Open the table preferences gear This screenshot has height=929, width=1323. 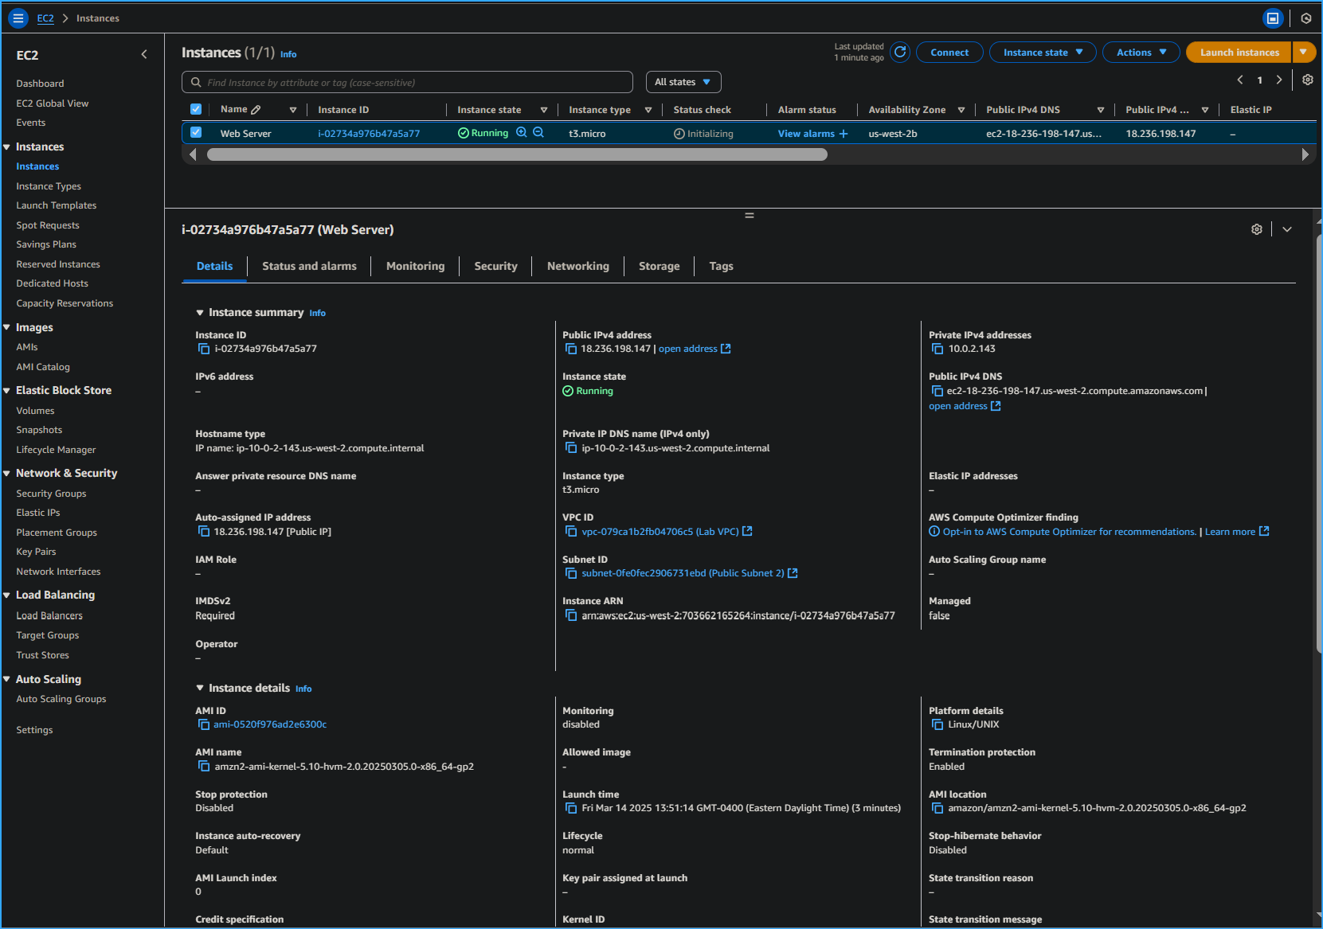click(1307, 80)
